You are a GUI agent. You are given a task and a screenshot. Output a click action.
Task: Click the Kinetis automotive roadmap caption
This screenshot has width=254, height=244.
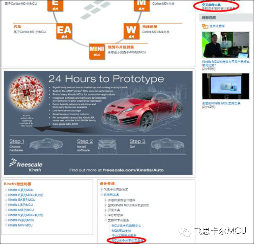point(27,120)
